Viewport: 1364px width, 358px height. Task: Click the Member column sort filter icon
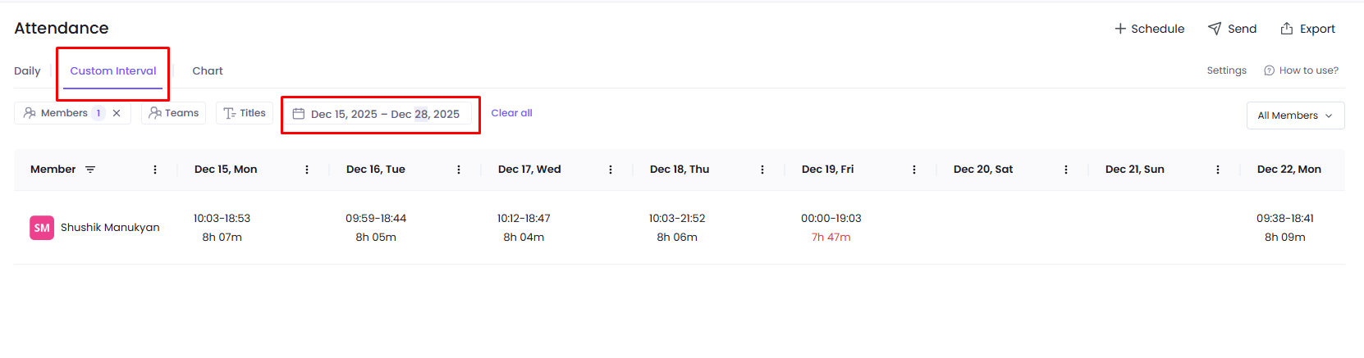pyautogui.click(x=90, y=170)
